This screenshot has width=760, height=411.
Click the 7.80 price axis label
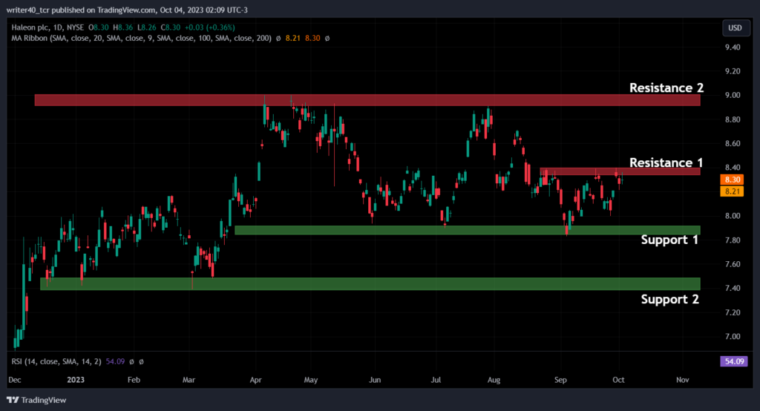[733, 240]
